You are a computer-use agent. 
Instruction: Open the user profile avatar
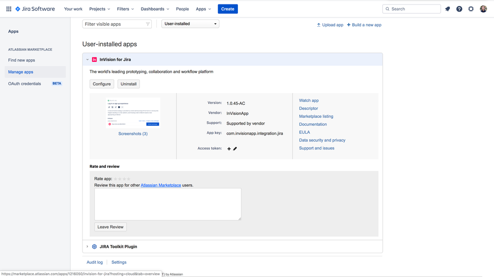tap(483, 9)
